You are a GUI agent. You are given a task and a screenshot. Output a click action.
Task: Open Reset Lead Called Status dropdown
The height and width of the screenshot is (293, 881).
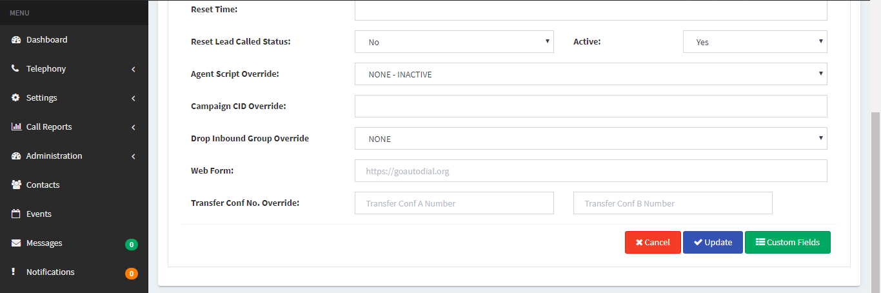(454, 42)
